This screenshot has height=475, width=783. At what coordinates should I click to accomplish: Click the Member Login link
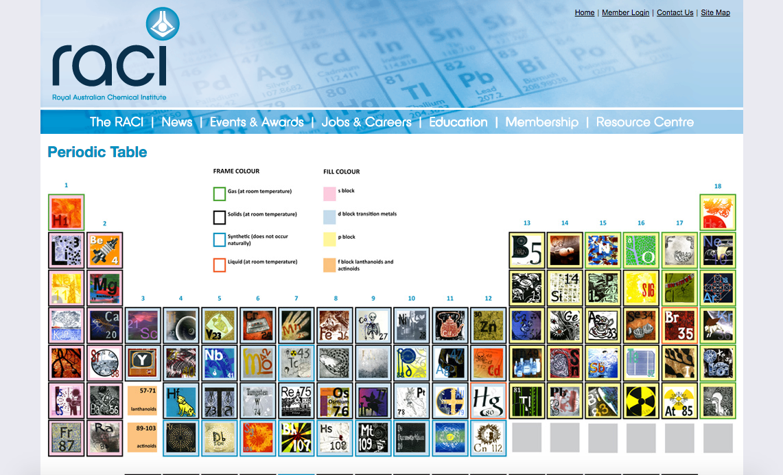point(625,12)
